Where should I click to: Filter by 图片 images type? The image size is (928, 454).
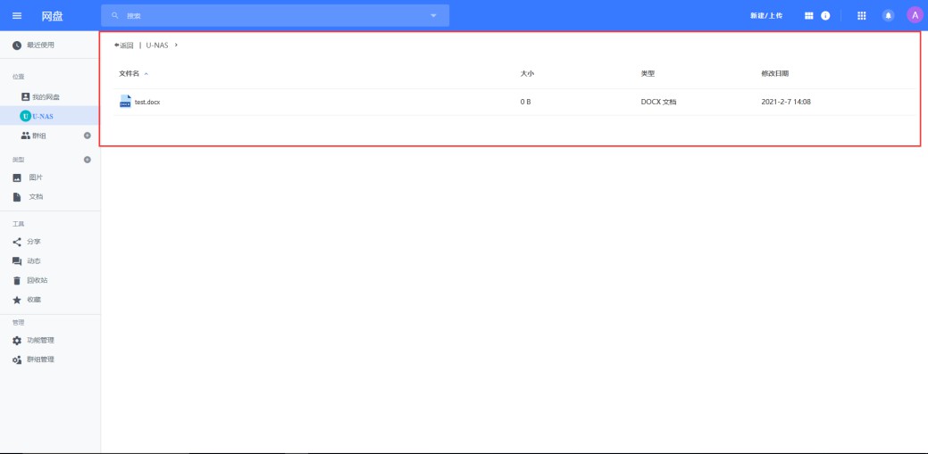tap(36, 177)
